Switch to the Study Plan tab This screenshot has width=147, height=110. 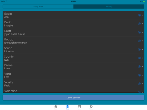(38, 7)
